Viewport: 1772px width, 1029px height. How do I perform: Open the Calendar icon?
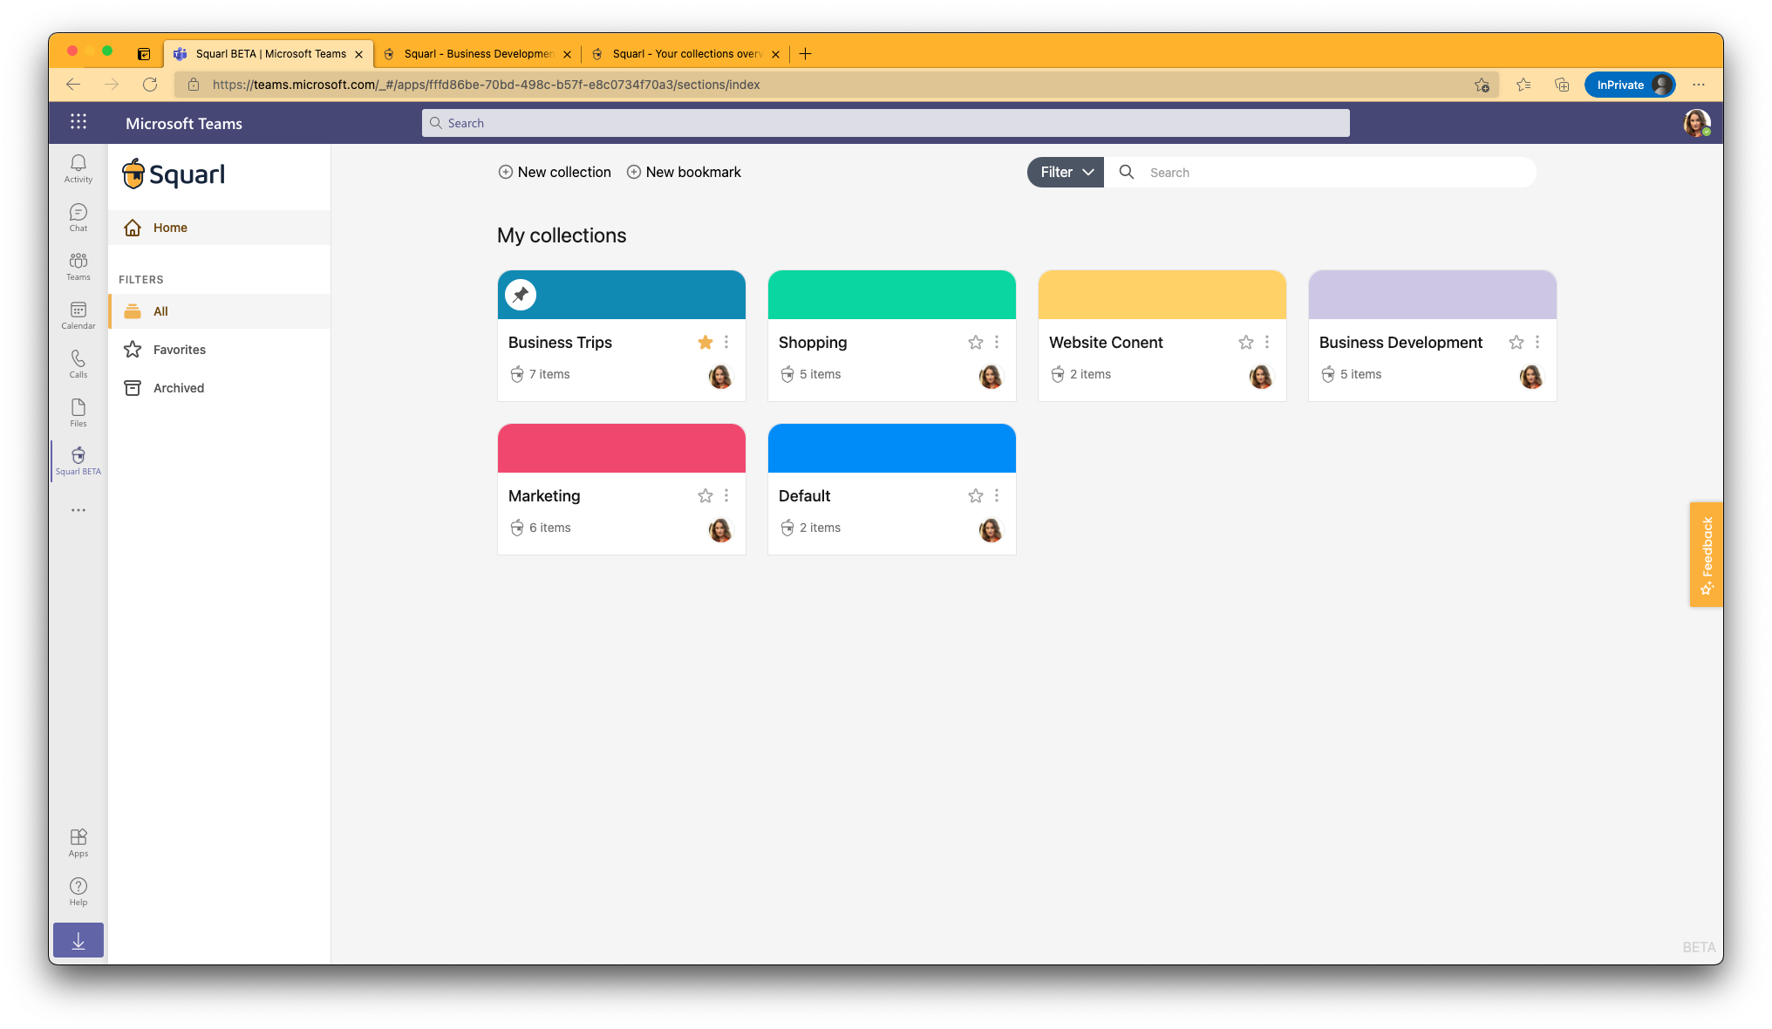pyautogui.click(x=78, y=315)
